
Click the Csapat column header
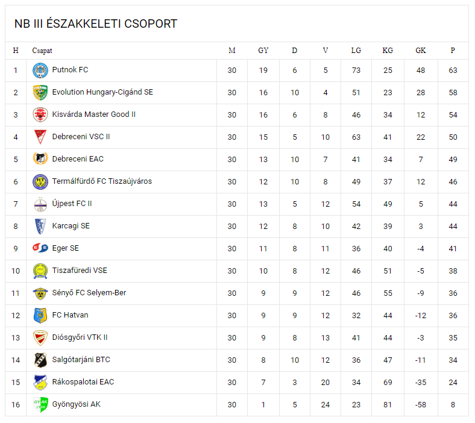tap(42, 51)
